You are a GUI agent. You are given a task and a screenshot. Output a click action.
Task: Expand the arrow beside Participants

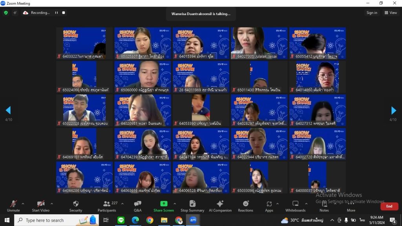coord(122,204)
